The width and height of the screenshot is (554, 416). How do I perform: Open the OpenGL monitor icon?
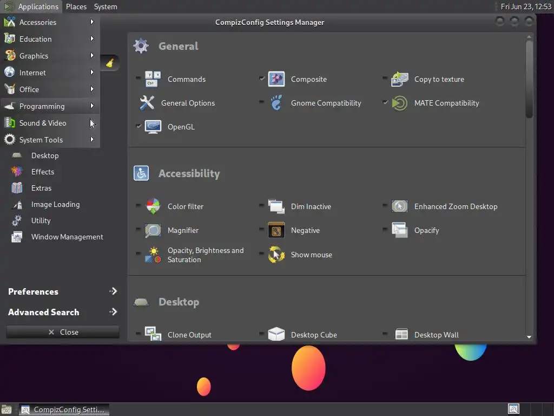(x=153, y=127)
